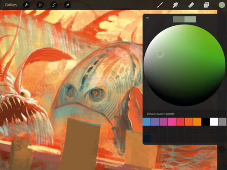
Task: Pick the Eraser tool
Action: click(x=191, y=5)
